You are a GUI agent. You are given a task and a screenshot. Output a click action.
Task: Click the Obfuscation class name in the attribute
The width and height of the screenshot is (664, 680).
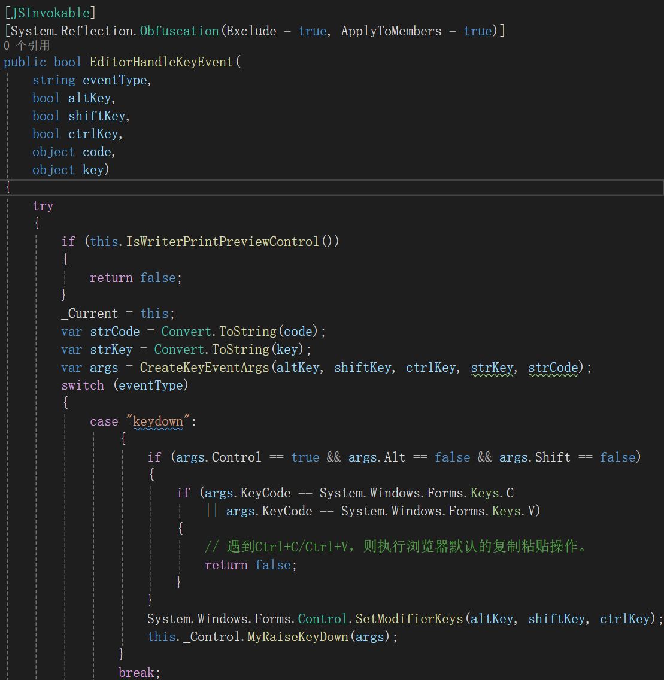click(x=179, y=31)
